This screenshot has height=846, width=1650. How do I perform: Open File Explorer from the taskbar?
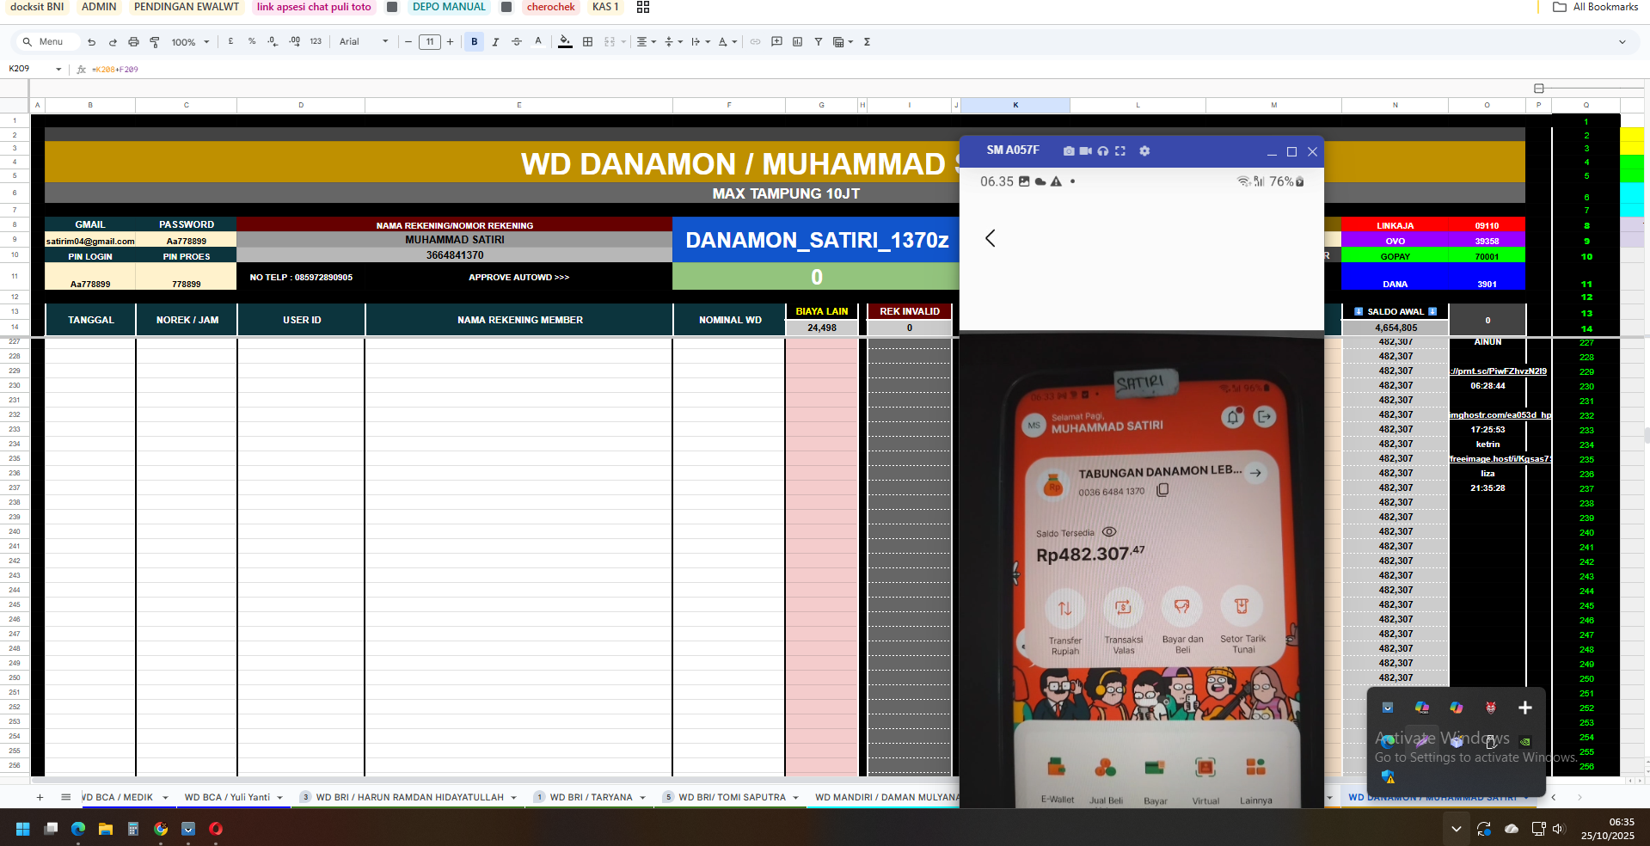click(106, 829)
